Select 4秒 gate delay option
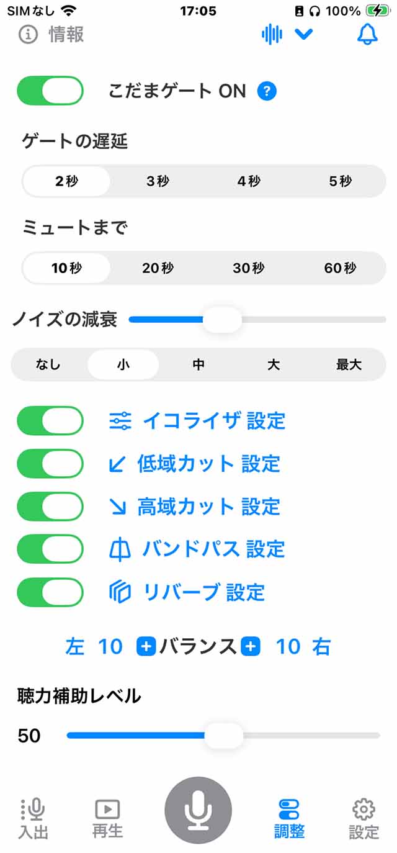This screenshot has width=397, height=853. [249, 181]
